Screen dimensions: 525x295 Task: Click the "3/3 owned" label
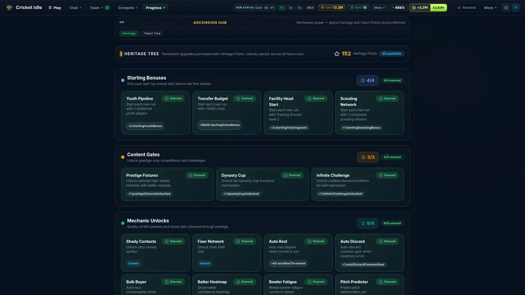[x=392, y=157]
